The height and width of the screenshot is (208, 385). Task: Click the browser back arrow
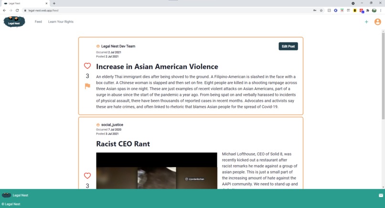point(4,10)
